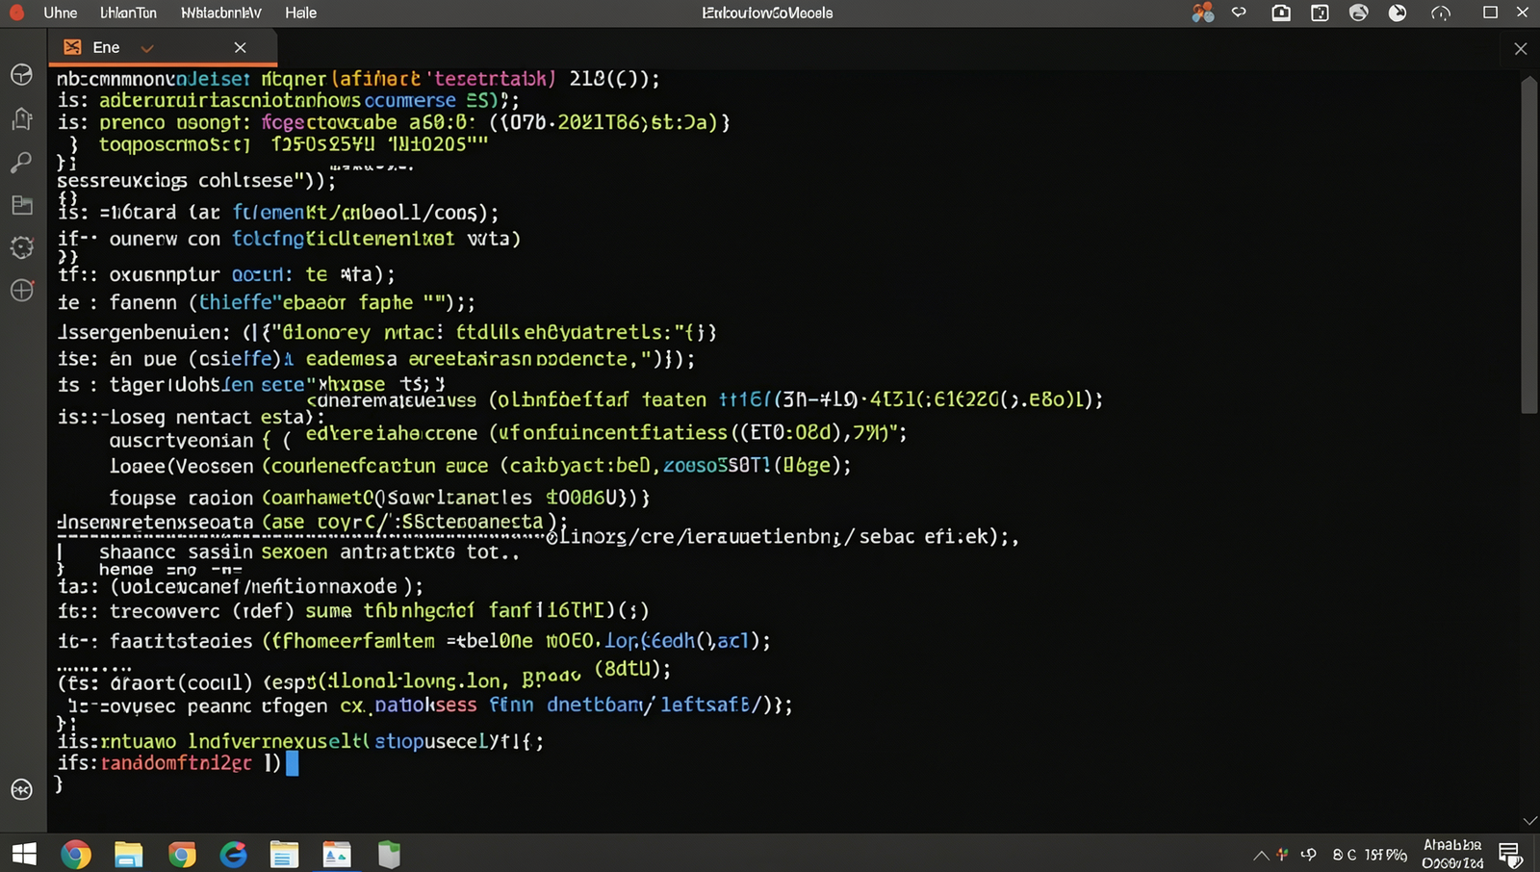Open the yellow notes folder in taskbar
The height and width of the screenshot is (872, 1540).
284,854
